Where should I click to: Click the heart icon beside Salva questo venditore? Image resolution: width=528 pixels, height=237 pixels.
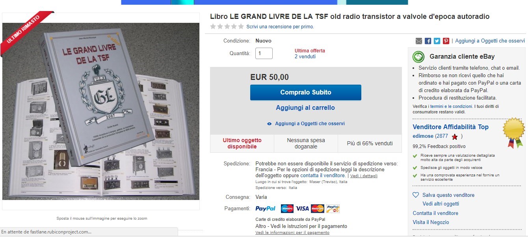(416, 195)
